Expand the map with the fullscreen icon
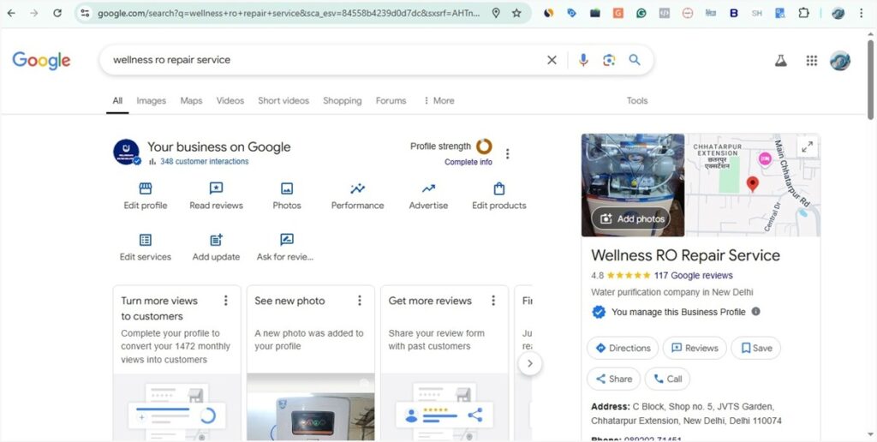Screen dimensions: 877x442 pos(807,147)
